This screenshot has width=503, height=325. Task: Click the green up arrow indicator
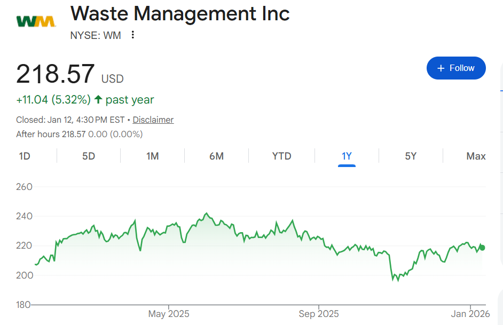pos(98,100)
